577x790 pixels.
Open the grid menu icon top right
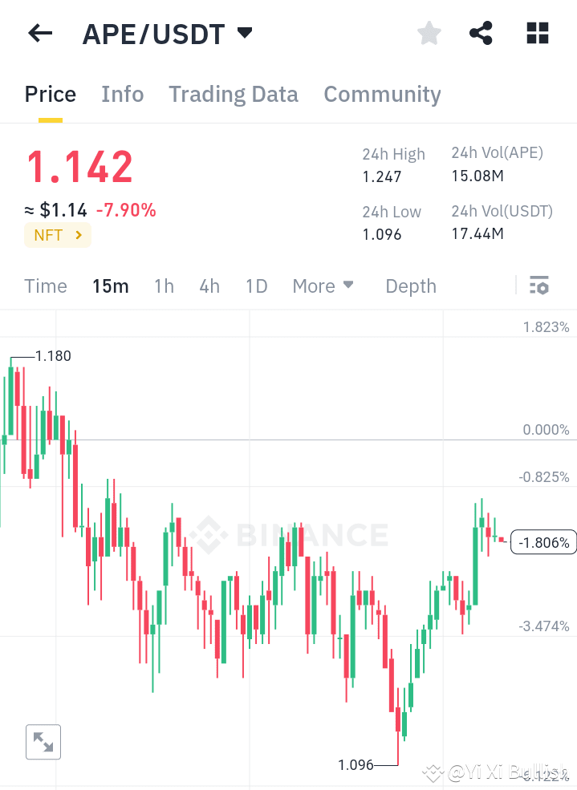coord(536,33)
